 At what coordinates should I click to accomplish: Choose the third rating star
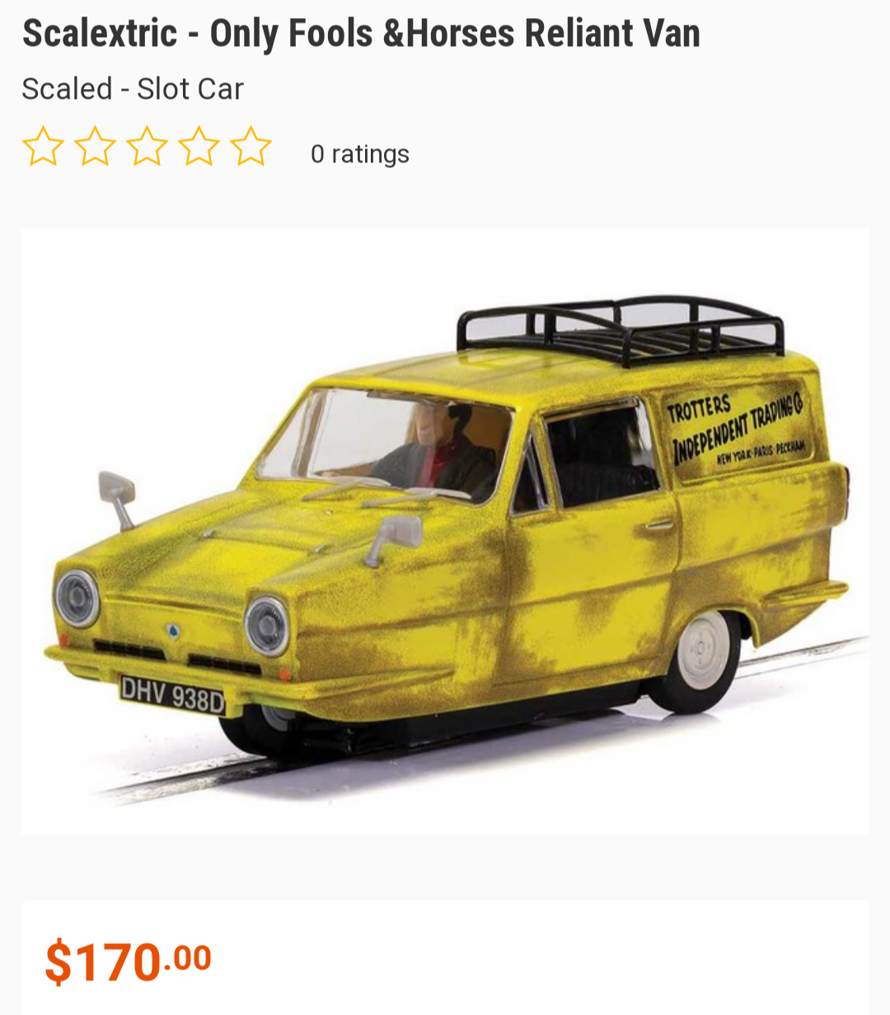(x=147, y=147)
